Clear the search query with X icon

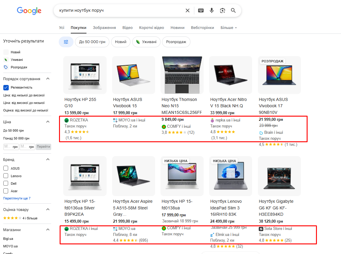[187, 11]
